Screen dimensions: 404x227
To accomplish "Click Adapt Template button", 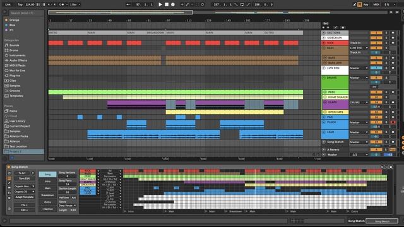I will point(24,197).
